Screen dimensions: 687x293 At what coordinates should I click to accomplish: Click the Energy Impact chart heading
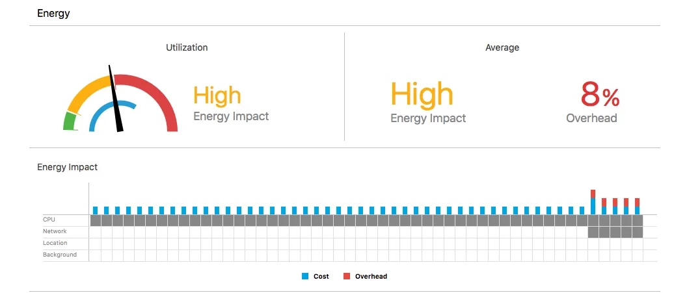[67, 167]
